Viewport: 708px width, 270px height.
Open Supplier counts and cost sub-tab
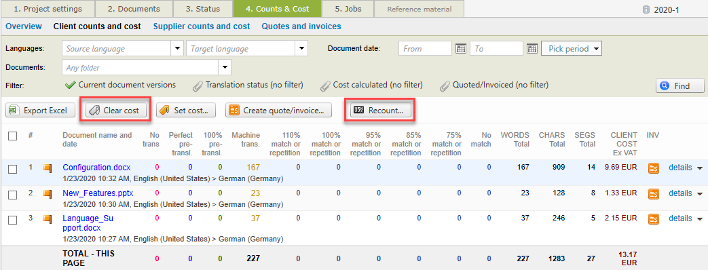click(x=202, y=26)
